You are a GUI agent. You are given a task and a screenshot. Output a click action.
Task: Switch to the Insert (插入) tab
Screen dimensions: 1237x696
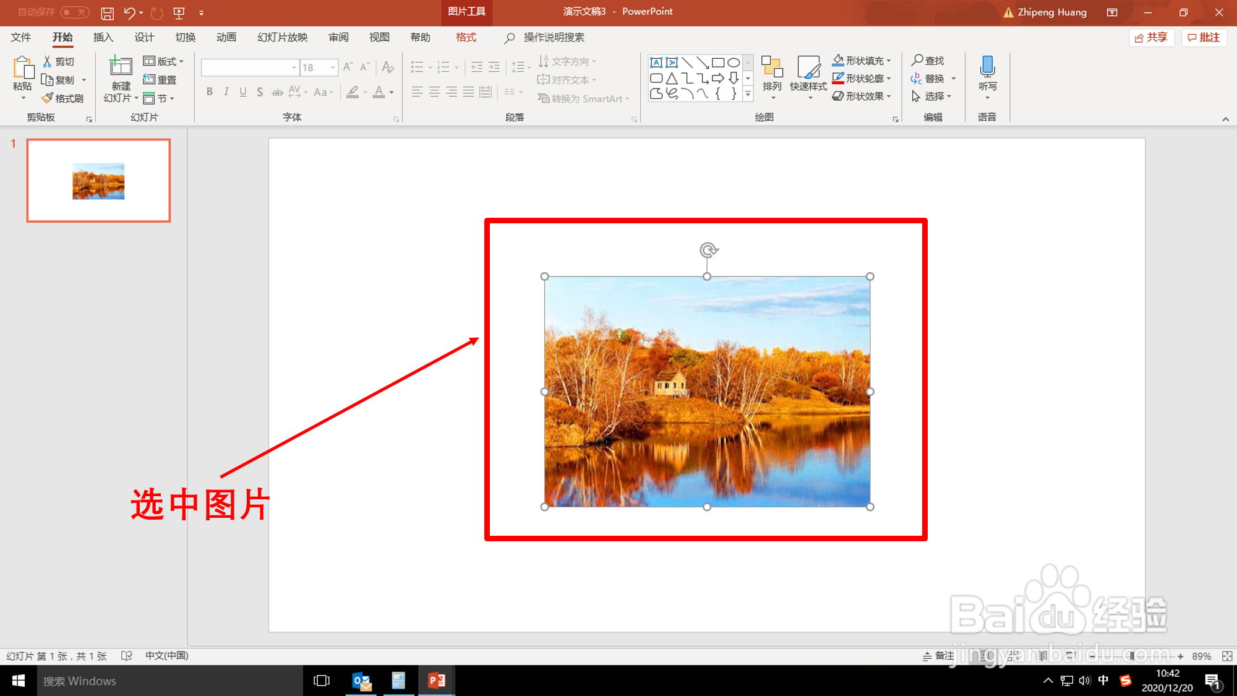[x=103, y=38]
